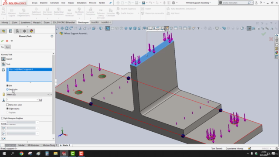Open the DisplayManager color ball tab

[31, 31]
